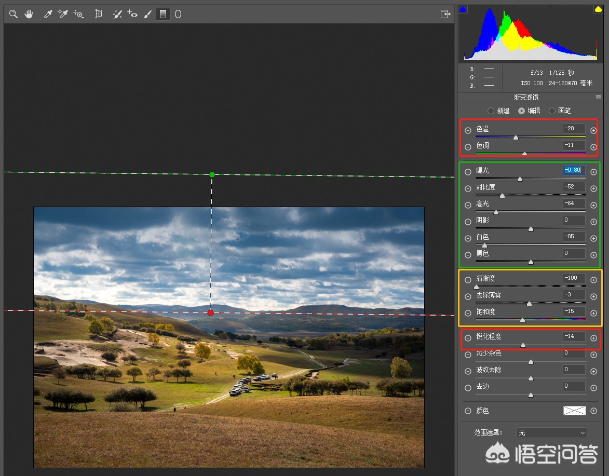Screen dimensions: 609x476
Task: Select the 新建 radio button
Action: 491,111
